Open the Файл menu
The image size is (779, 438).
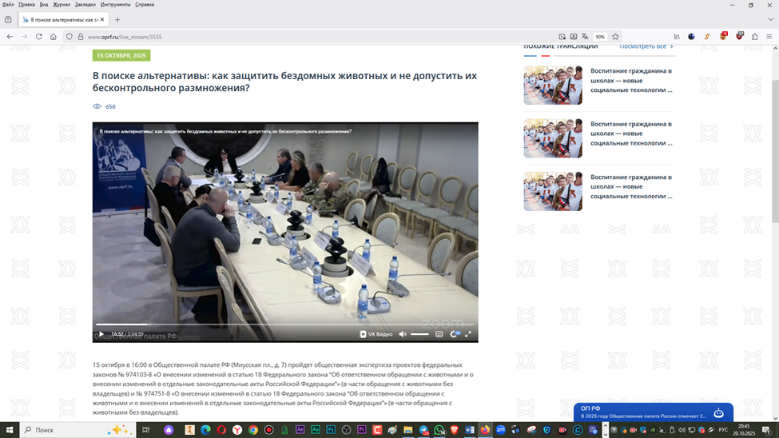click(8, 5)
